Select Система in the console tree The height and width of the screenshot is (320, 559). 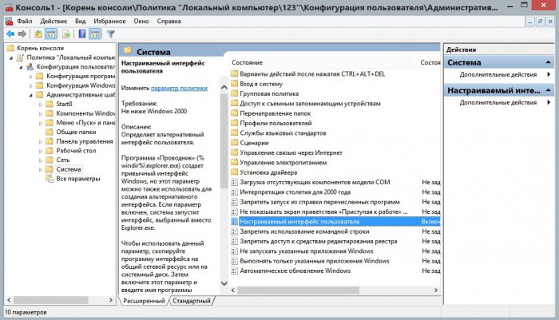69,169
